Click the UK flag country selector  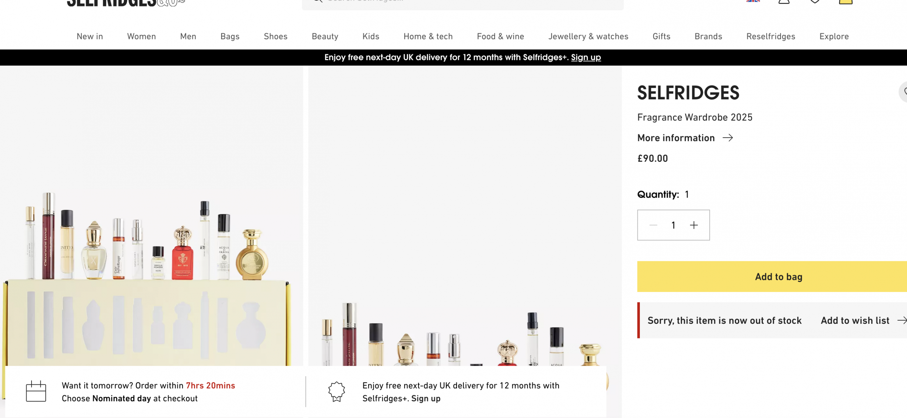753,1
